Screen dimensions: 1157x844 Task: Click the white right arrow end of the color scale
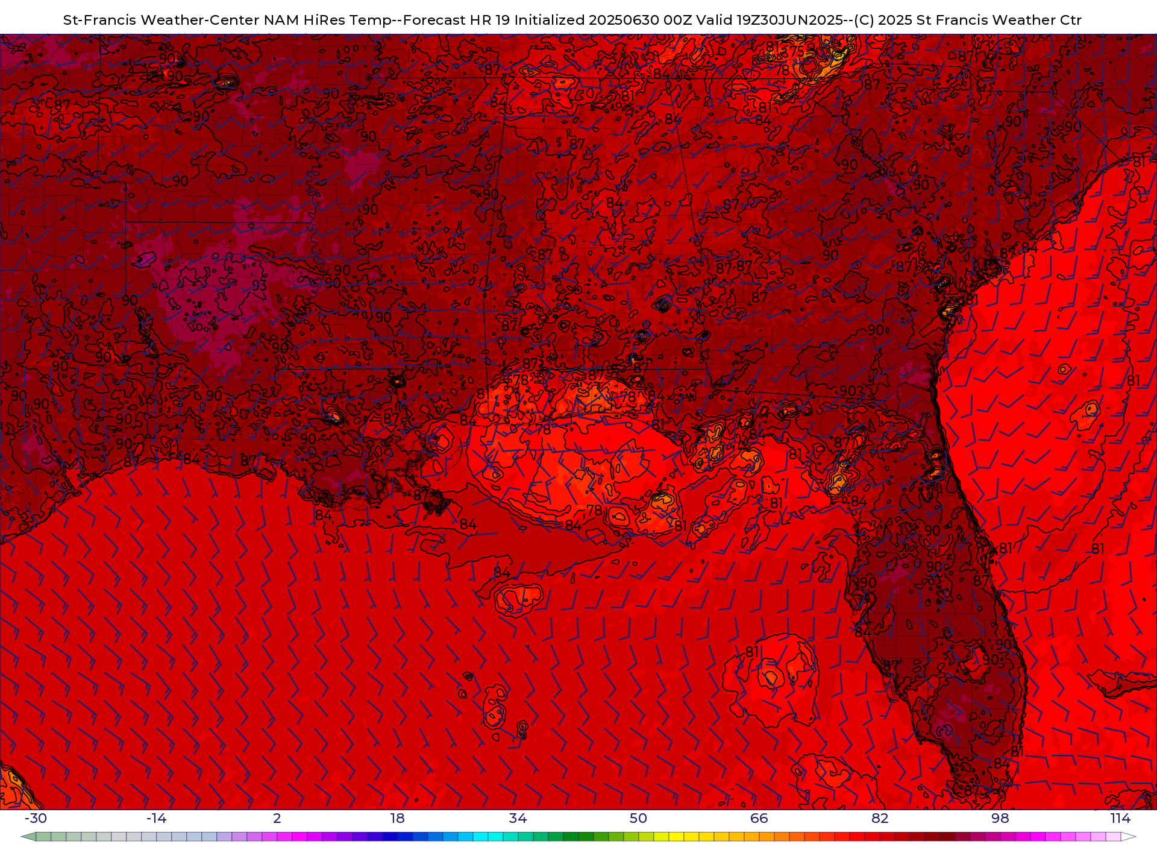coord(1128,837)
